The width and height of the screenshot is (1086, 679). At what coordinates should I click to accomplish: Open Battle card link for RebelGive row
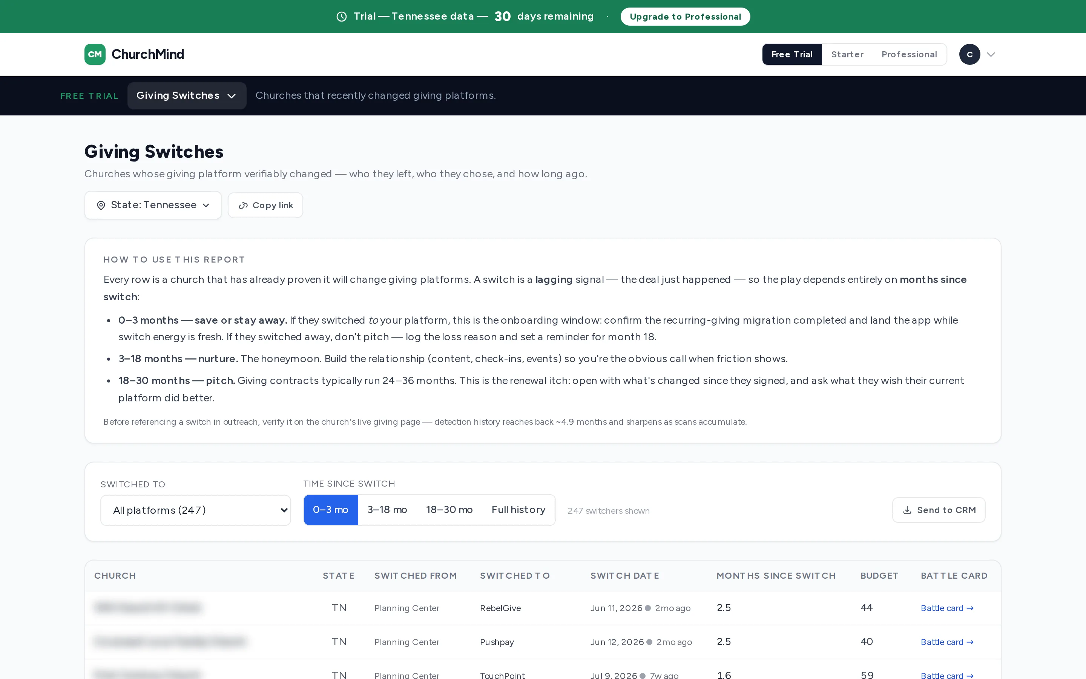[947, 608]
